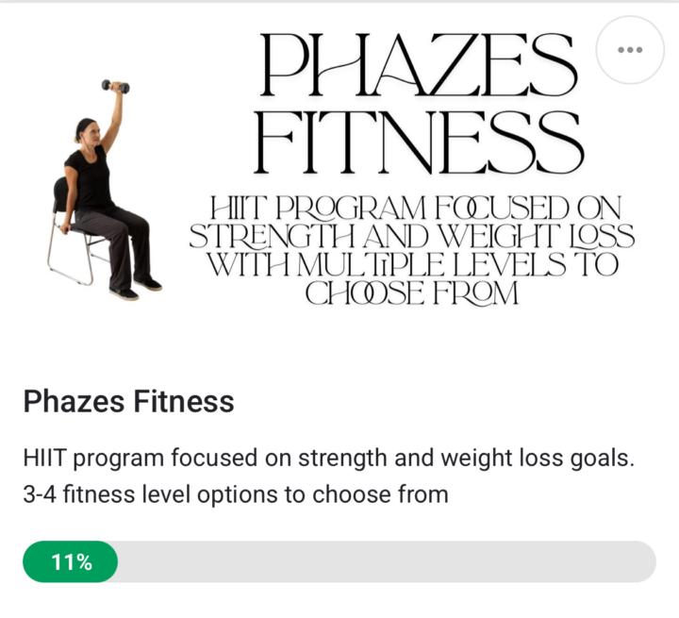
Task: Tap the woman's shoes in the banner photo
Action: point(137,287)
